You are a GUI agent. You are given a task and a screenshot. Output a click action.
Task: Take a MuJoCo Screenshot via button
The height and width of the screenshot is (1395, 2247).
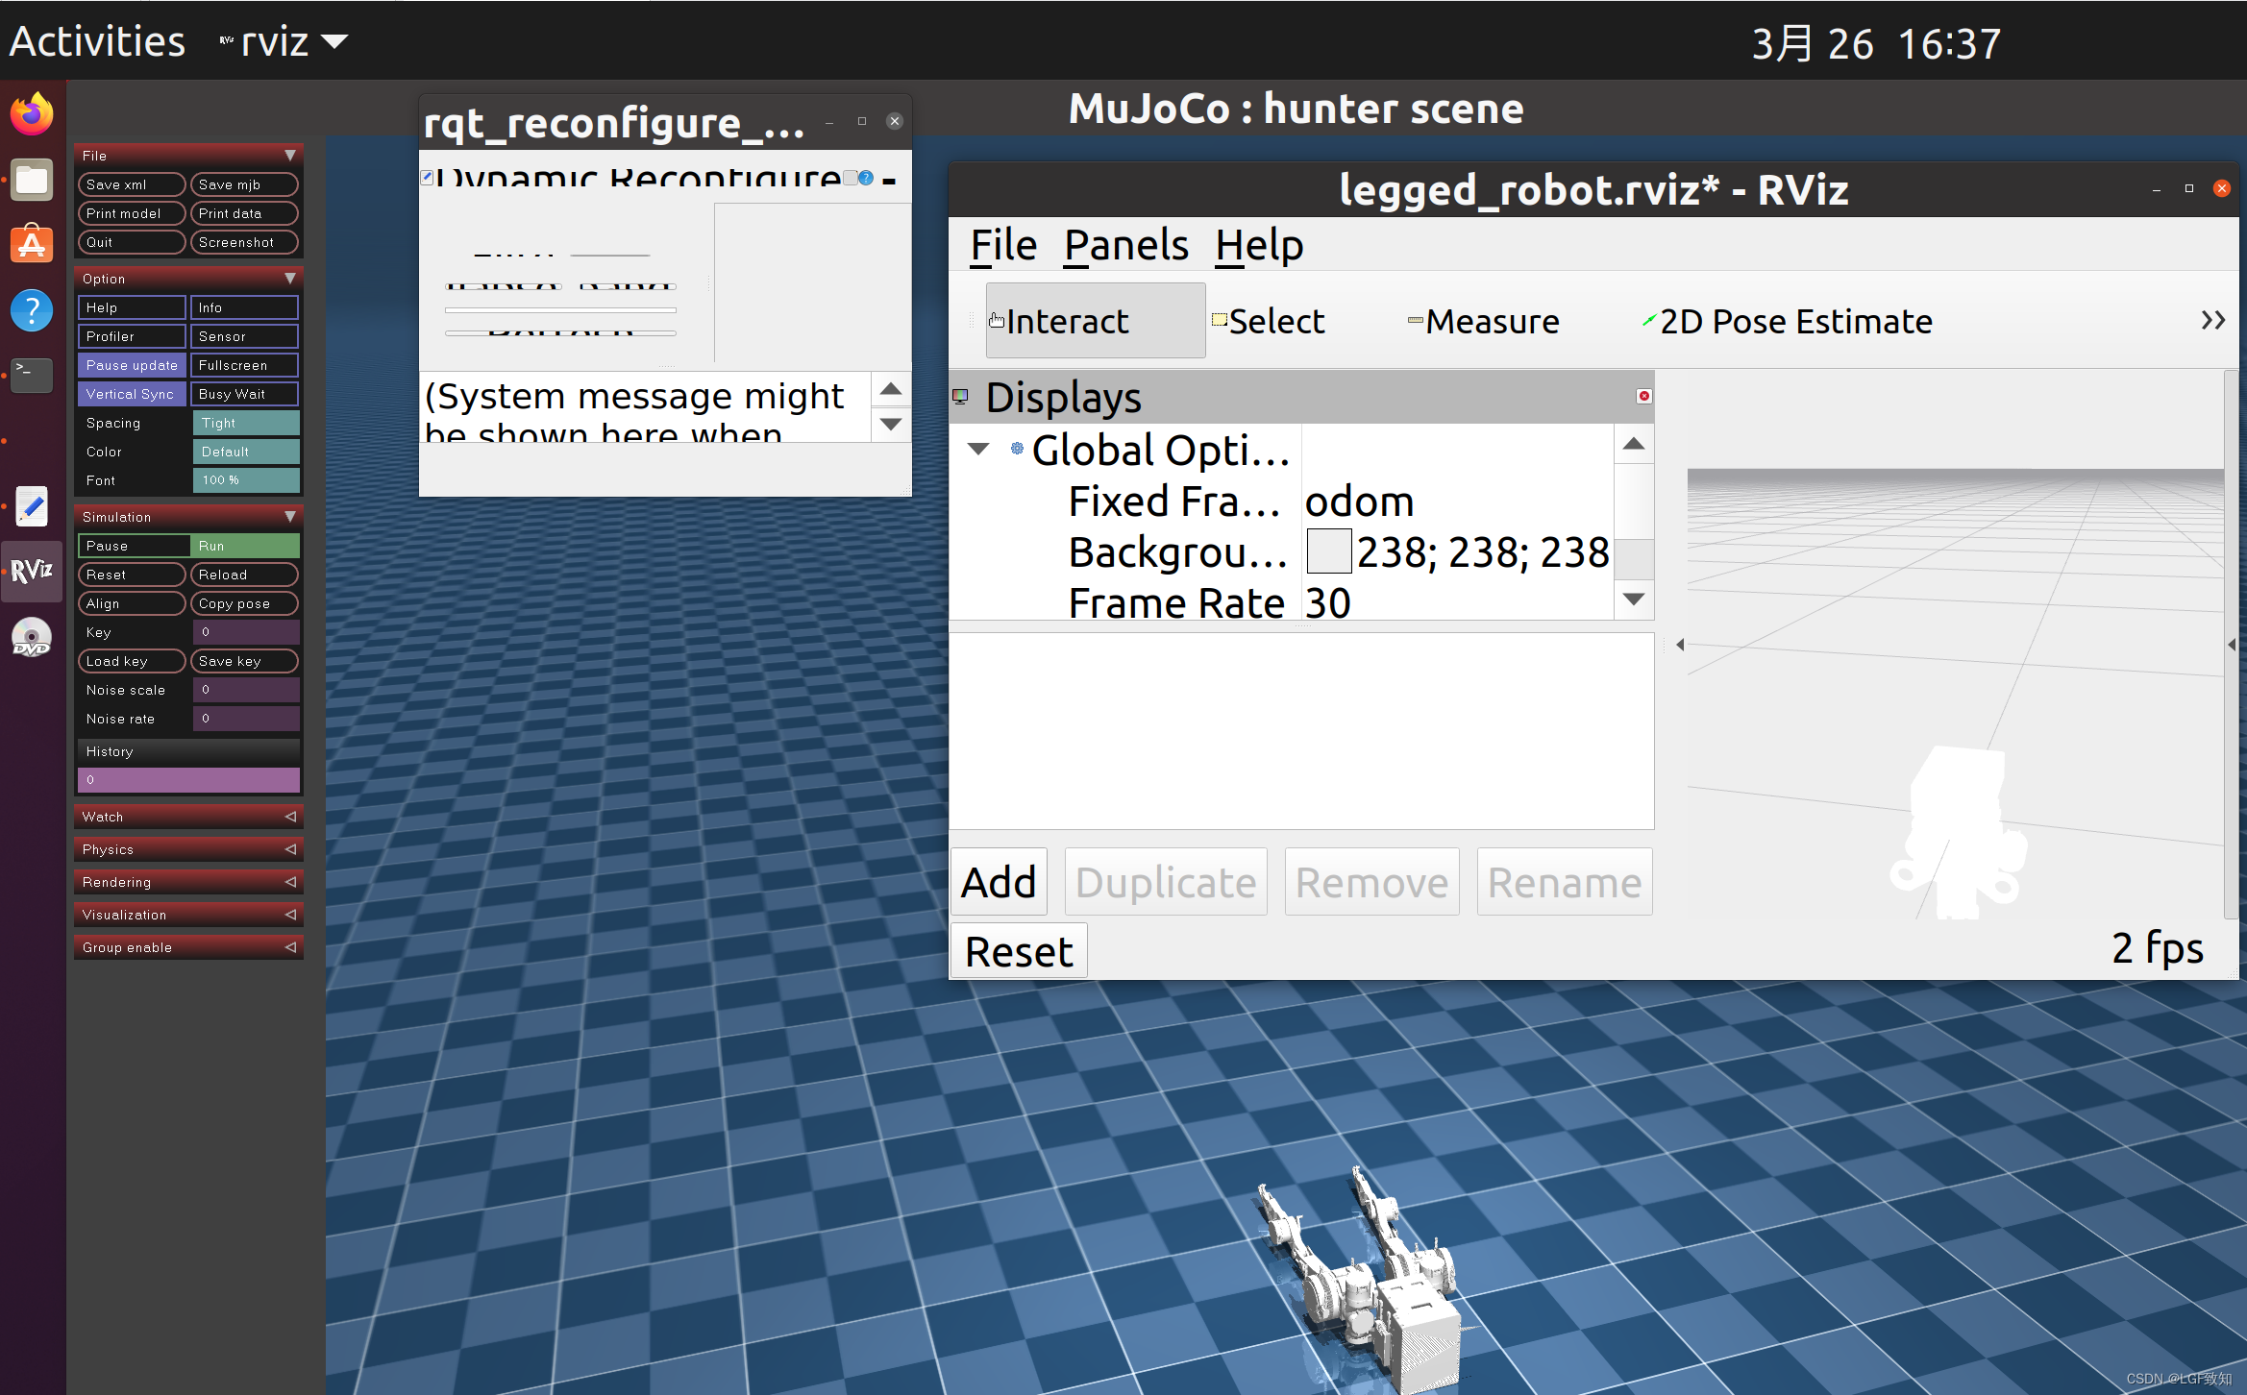[x=244, y=242]
